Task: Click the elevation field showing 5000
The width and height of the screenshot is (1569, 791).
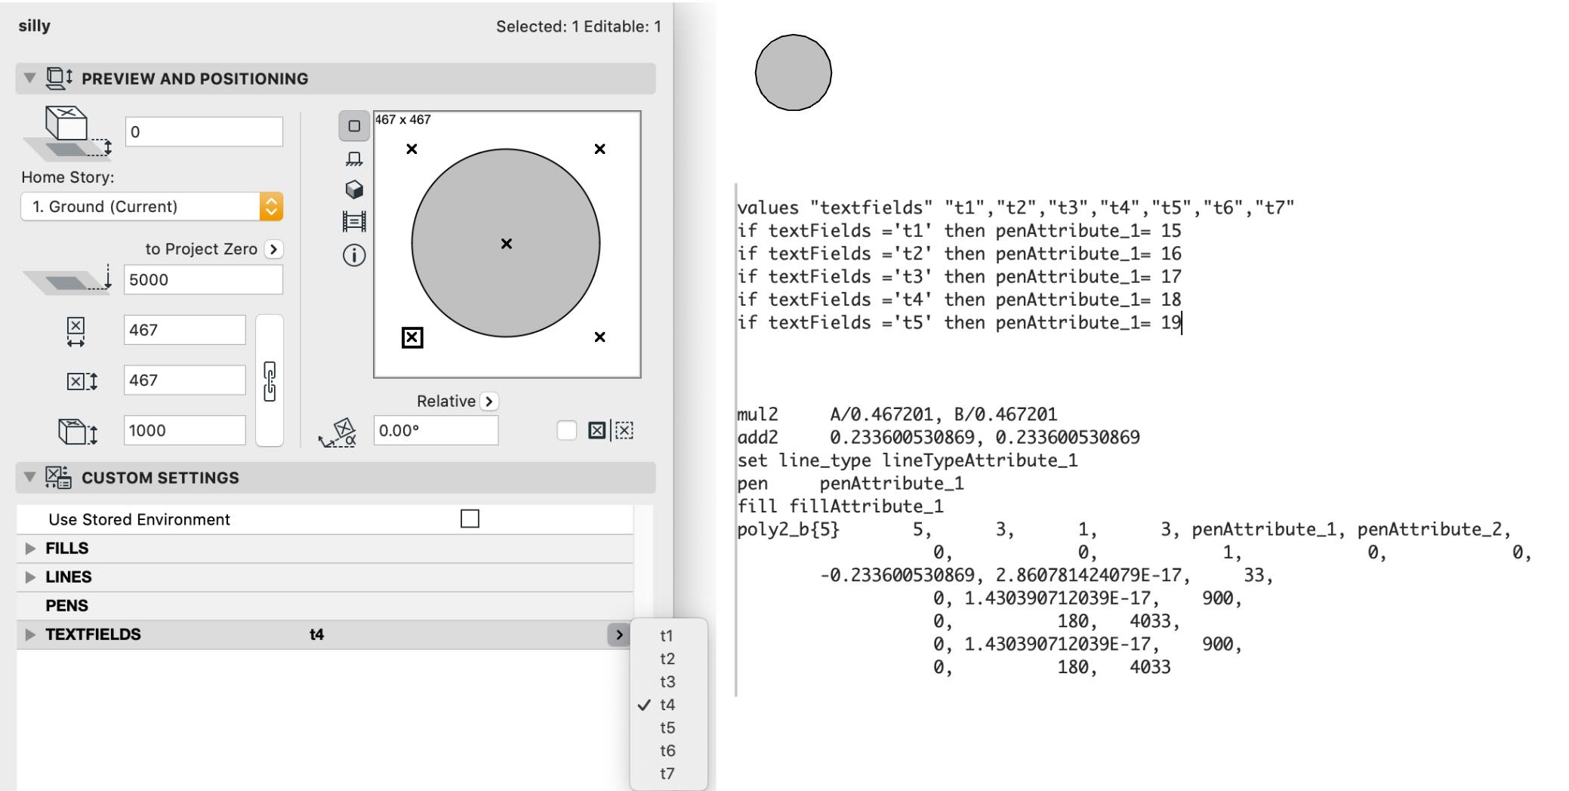Action: point(203,279)
